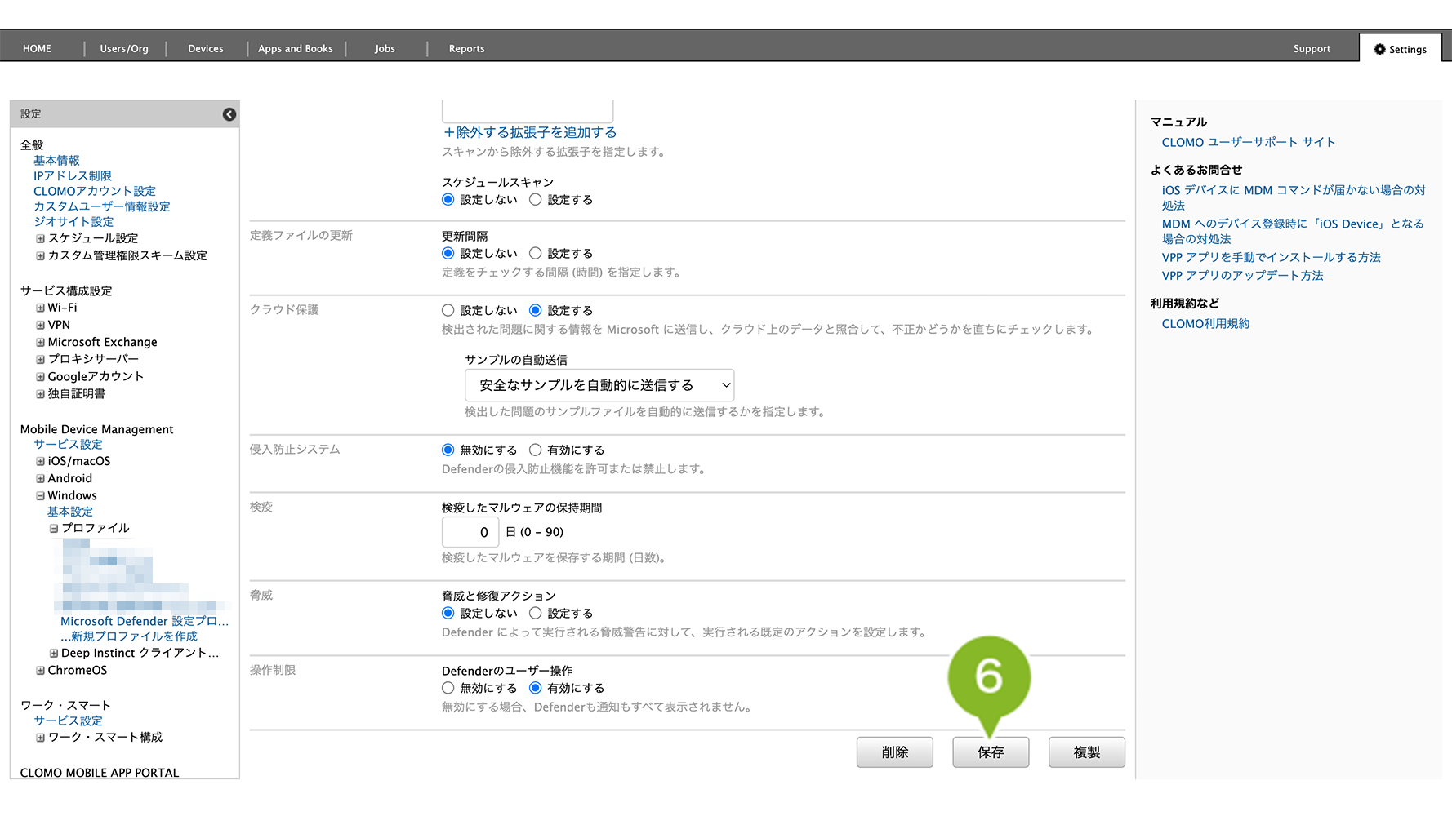Expand the Android tree node
Image resolution: width=1452 pixels, height=816 pixels.
(40, 478)
